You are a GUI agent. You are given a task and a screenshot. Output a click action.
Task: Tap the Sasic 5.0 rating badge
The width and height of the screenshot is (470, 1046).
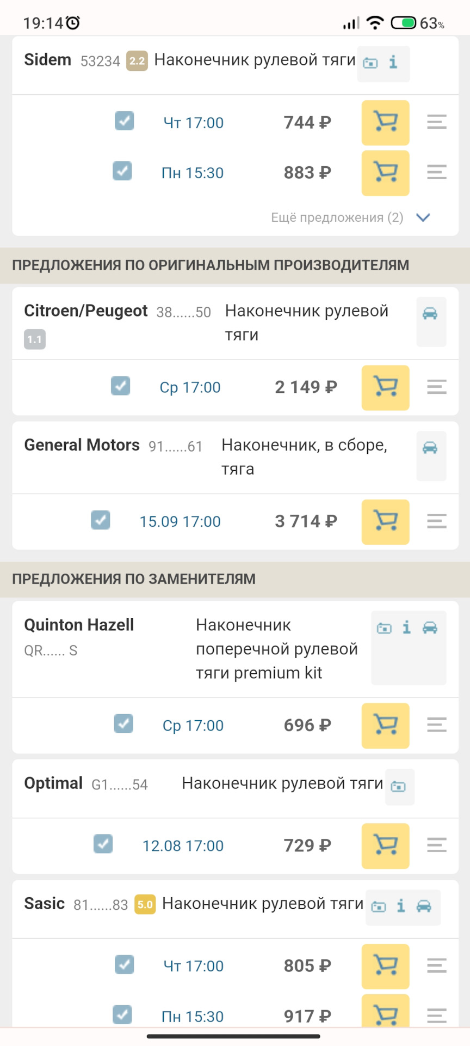click(x=145, y=905)
